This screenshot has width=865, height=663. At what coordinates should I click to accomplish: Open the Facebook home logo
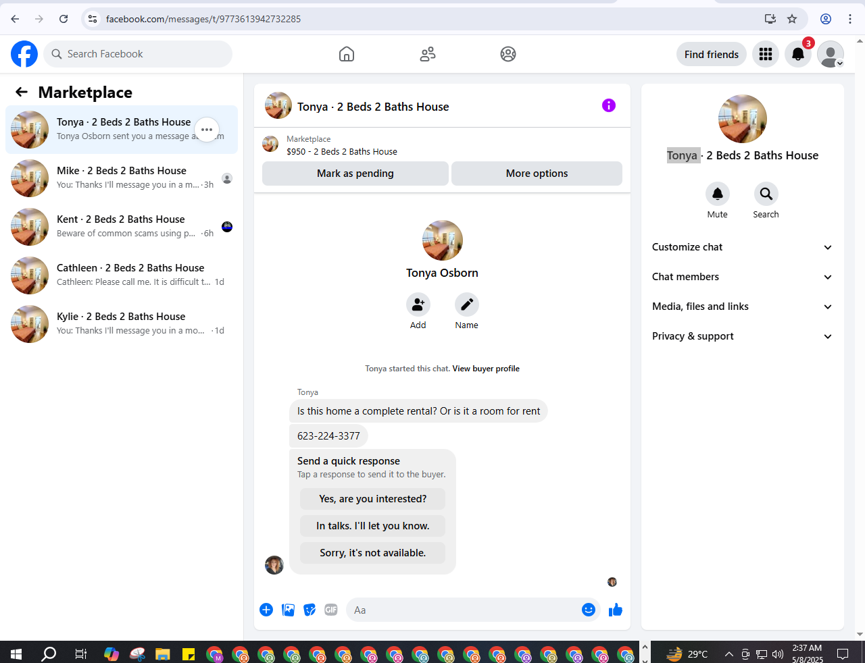click(24, 54)
